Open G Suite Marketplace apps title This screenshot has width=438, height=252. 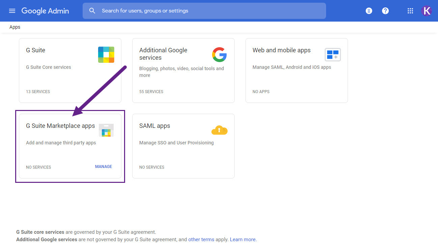coord(60,126)
